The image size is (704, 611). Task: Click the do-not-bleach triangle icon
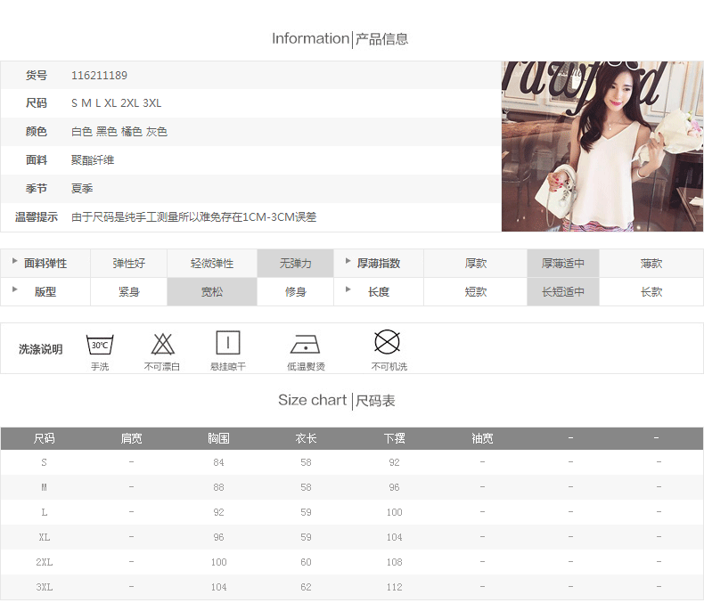162,343
